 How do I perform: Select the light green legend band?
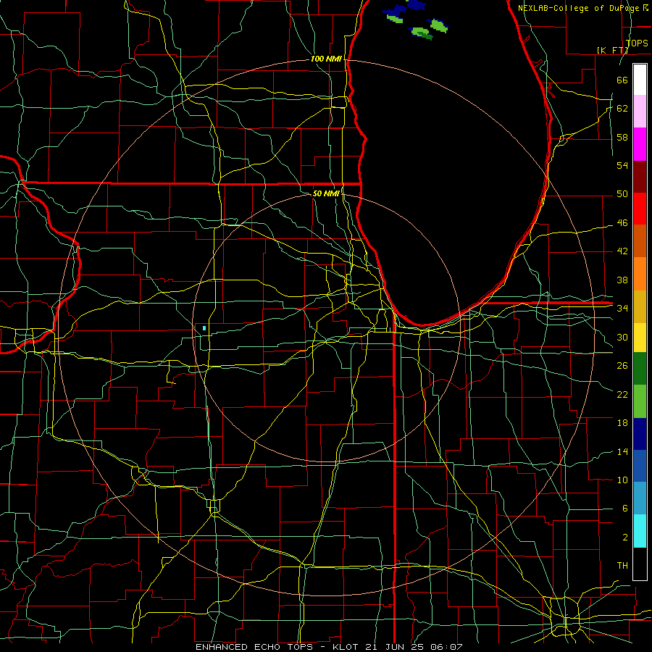tap(640, 401)
